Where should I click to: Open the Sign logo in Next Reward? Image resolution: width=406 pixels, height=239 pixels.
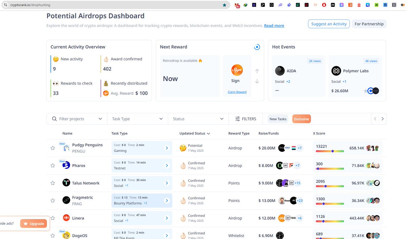tap(237, 70)
